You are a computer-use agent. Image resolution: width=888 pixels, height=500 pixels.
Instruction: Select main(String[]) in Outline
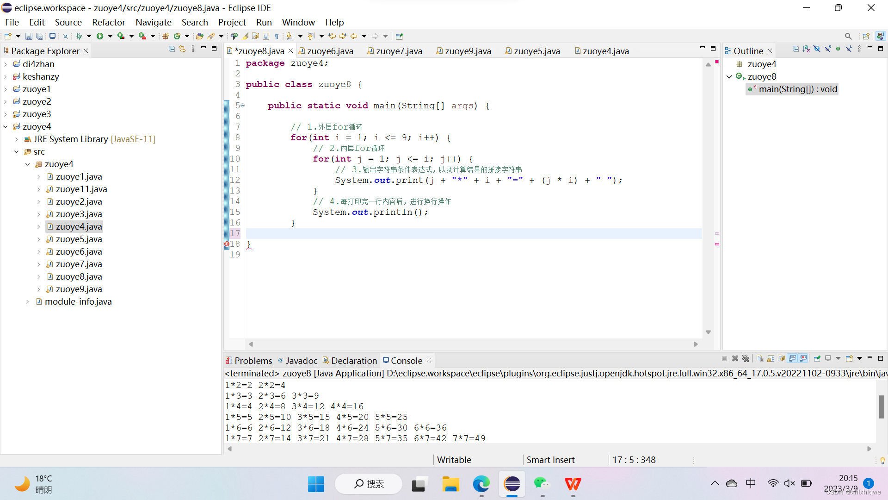(797, 89)
